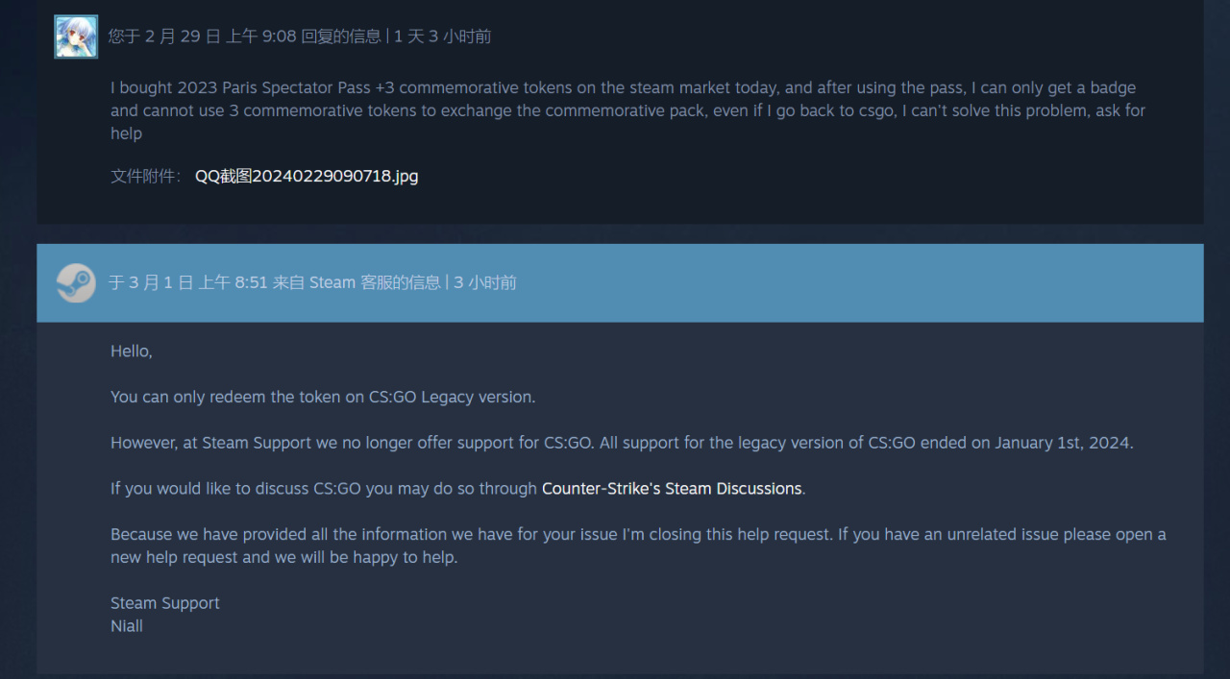
Task: Click the 'closing this help request' paragraph
Action: 638,546
